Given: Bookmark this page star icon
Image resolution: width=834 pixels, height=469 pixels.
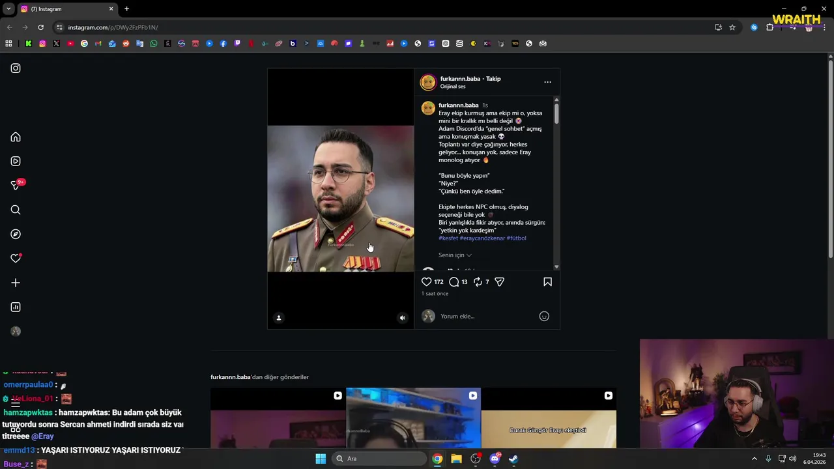Looking at the screenshot, I should [732, 27].
